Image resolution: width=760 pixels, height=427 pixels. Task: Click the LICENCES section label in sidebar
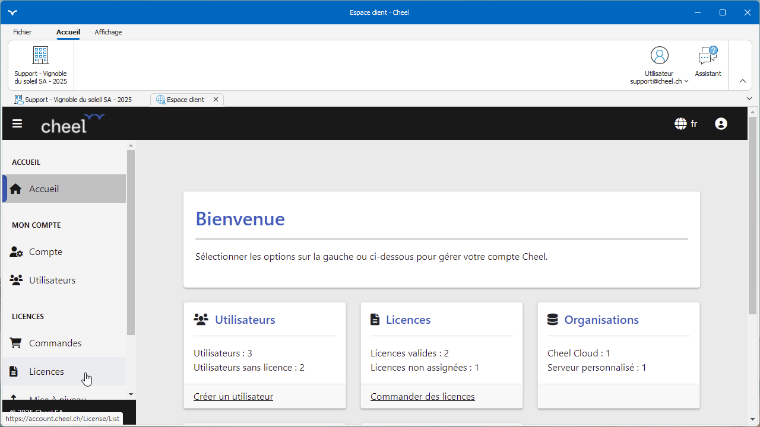[28, 317]
